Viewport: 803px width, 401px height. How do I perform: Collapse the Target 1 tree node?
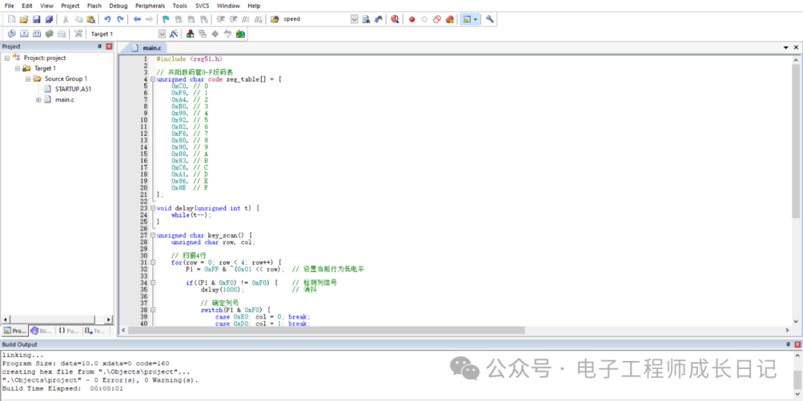(x=17, y=68)
